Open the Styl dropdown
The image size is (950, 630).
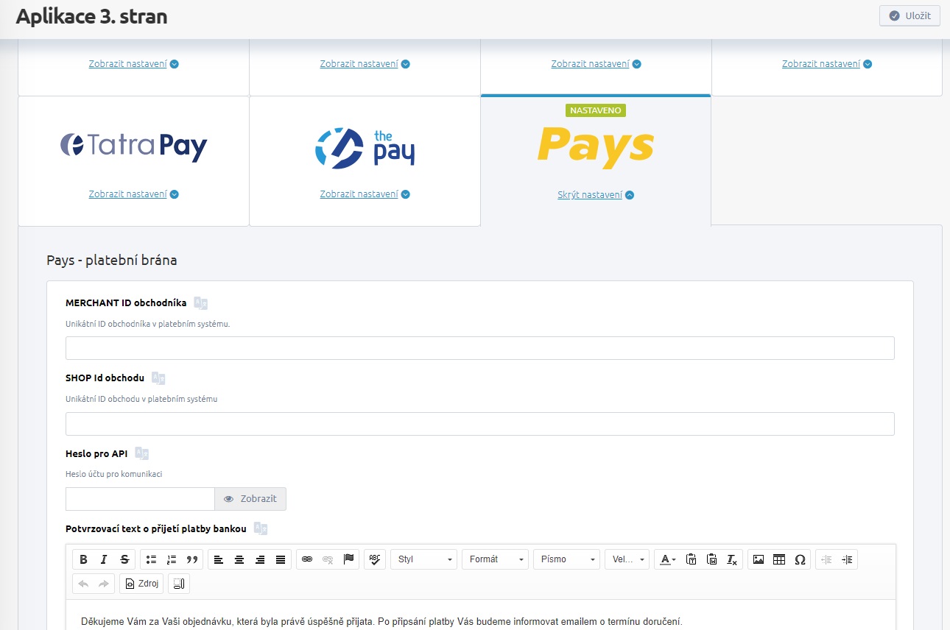click(424, 559)
